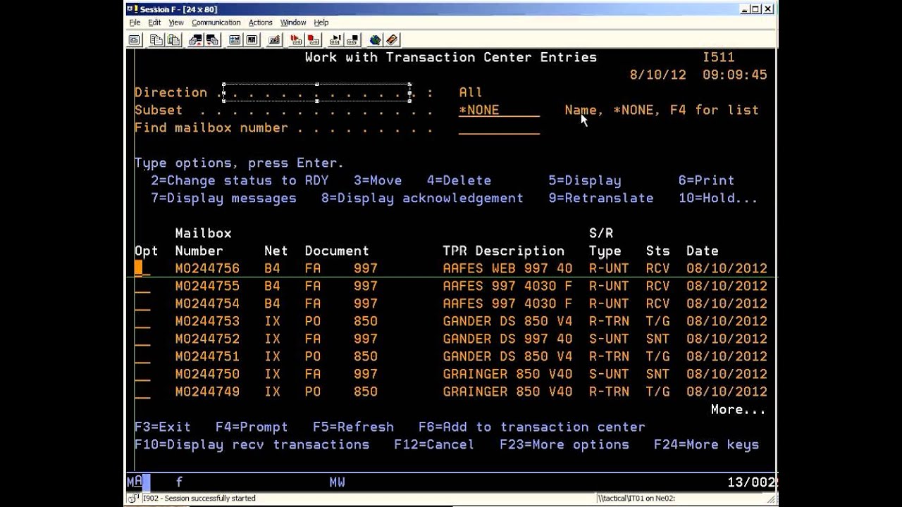Click option text 5=Display
Viewport: 902px width, 507px height.
[585, 180]
